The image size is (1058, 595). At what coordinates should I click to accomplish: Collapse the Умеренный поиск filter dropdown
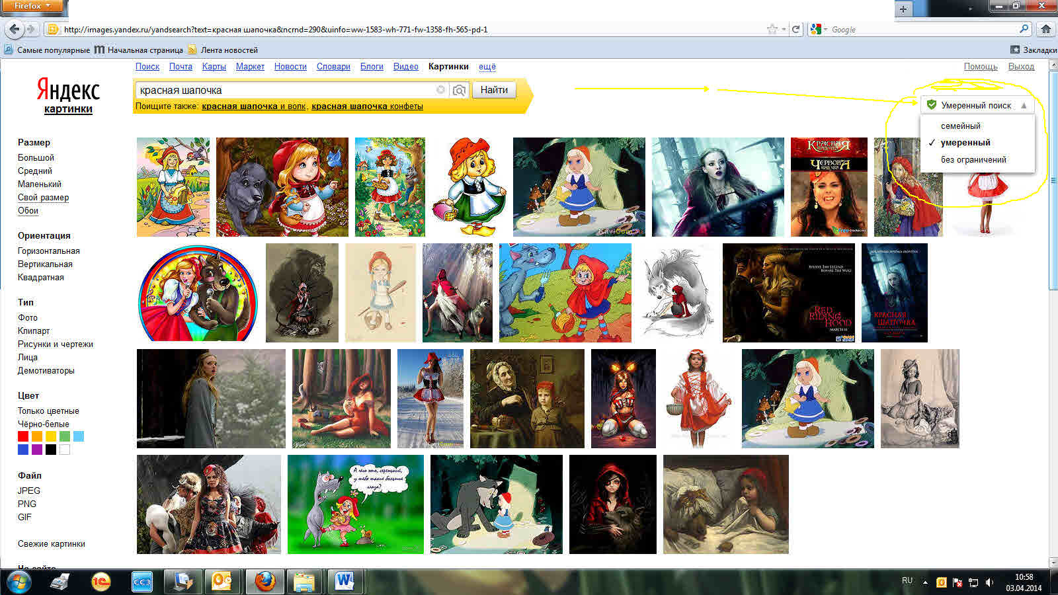977,105
